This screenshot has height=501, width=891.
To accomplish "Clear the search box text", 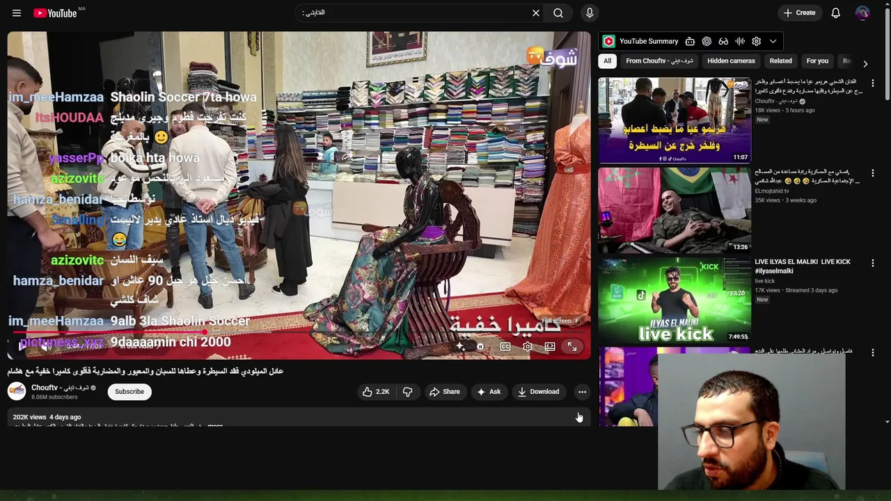I will [536, 13].
